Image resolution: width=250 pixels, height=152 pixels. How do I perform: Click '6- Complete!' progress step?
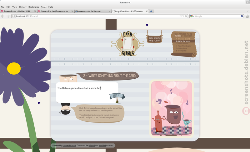[181, 51]
